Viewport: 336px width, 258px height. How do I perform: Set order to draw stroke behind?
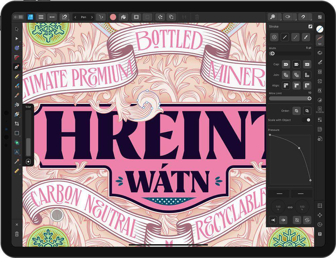[x=296, y=111]
